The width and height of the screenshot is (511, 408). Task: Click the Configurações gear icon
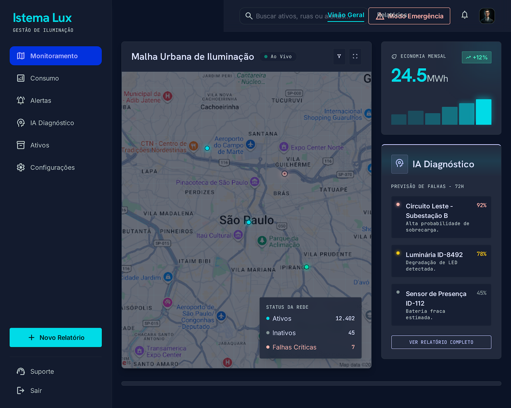pyautogui.click(x=21, y=167)
